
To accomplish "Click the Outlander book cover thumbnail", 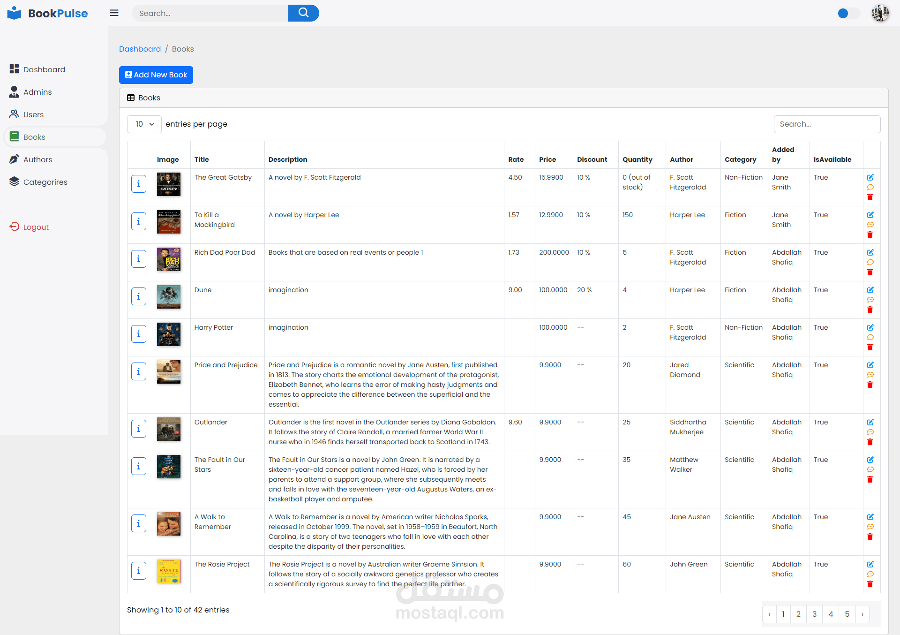I will pyautogui.click(x=169, y=429).
